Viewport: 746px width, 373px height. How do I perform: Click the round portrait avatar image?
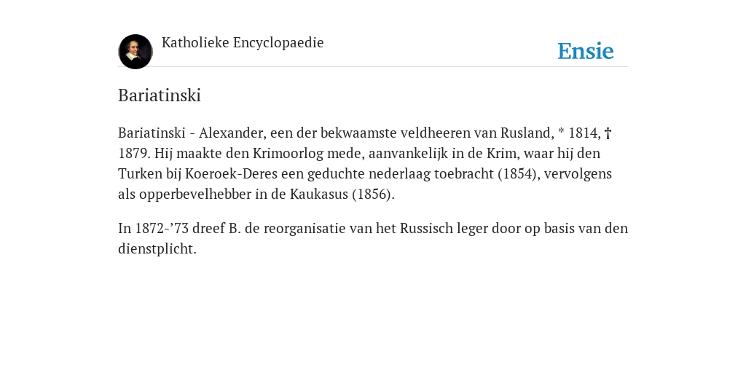pyautogui.click(x=136, y=52)
